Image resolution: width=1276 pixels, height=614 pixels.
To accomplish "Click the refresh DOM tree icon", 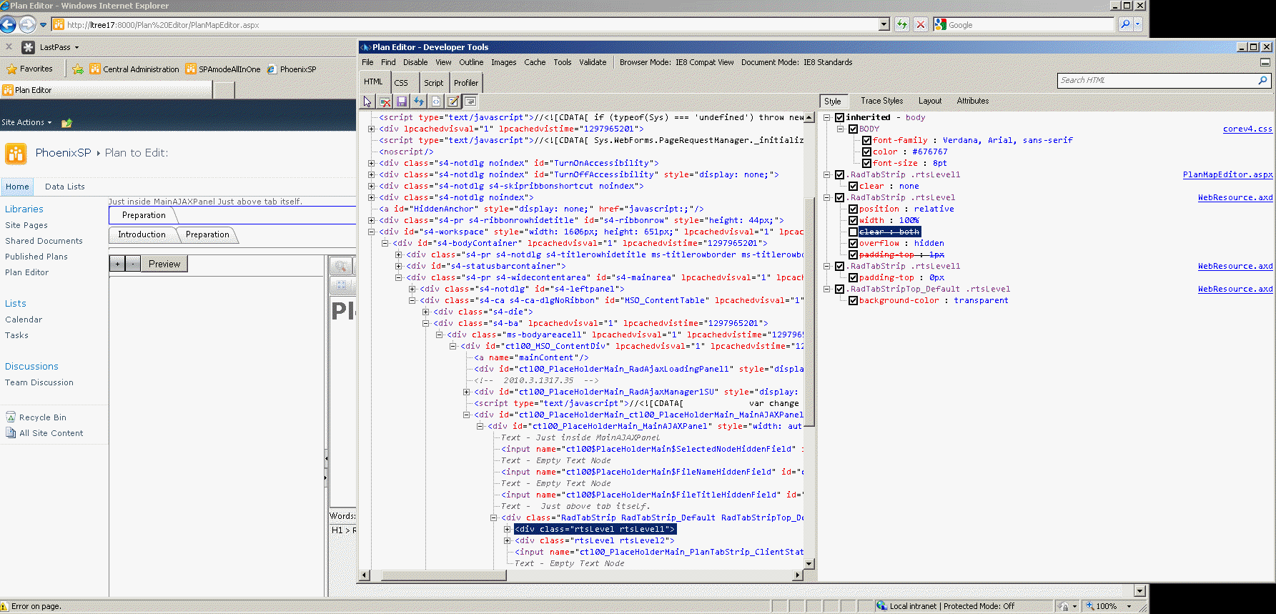I will (419, 101).
